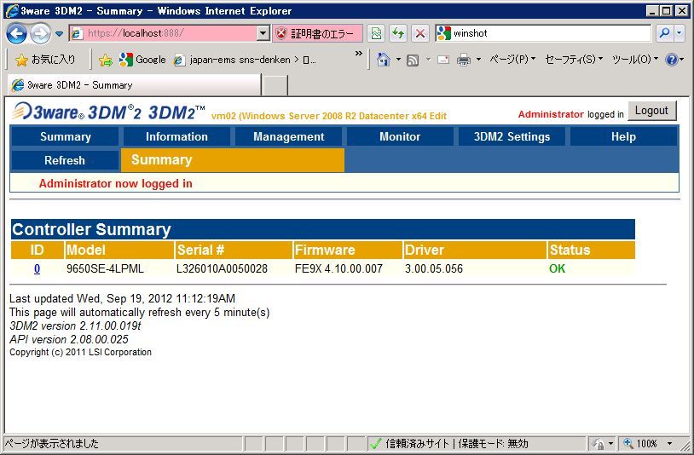The image size is (694, 455).
Task: Open controller ID 0 link
Action: coord(37,269)
